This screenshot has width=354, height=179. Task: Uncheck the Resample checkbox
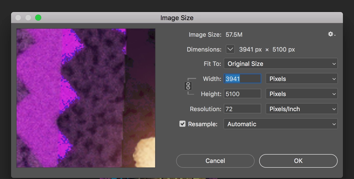[x=182, y=124]
